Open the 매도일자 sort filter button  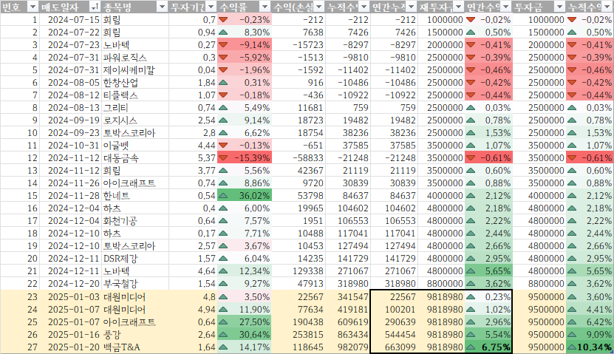[x=95, y=7]
